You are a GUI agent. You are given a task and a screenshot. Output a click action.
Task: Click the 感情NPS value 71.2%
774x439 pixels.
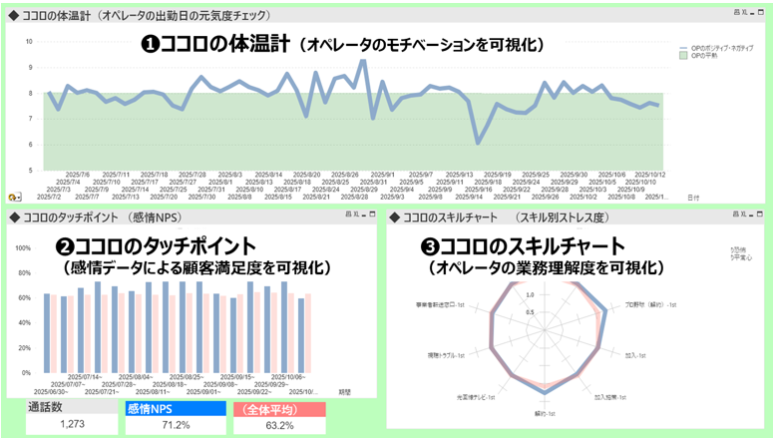tap(176, 425)
